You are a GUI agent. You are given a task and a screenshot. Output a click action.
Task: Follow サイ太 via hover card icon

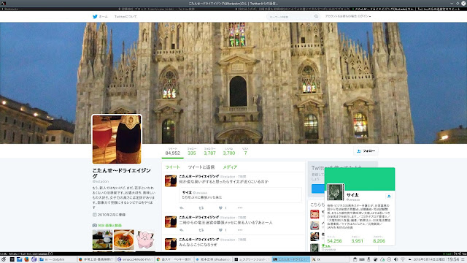389,196
